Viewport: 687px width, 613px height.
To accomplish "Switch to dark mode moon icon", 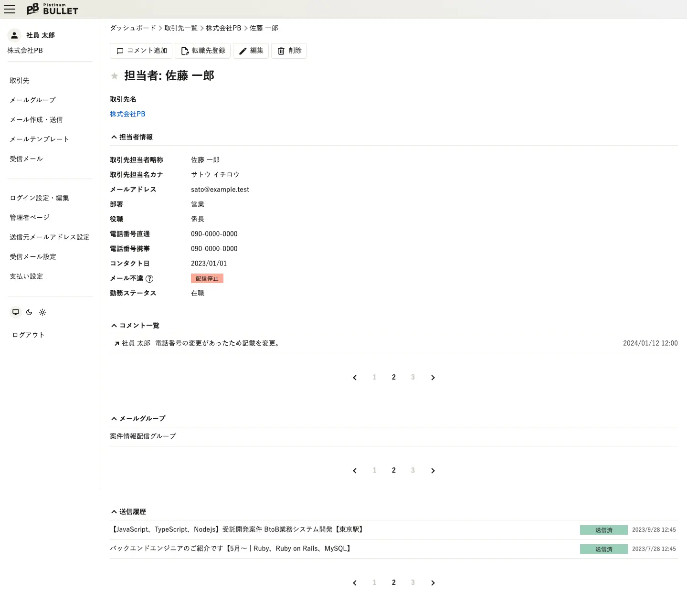I will pos(29,312).
